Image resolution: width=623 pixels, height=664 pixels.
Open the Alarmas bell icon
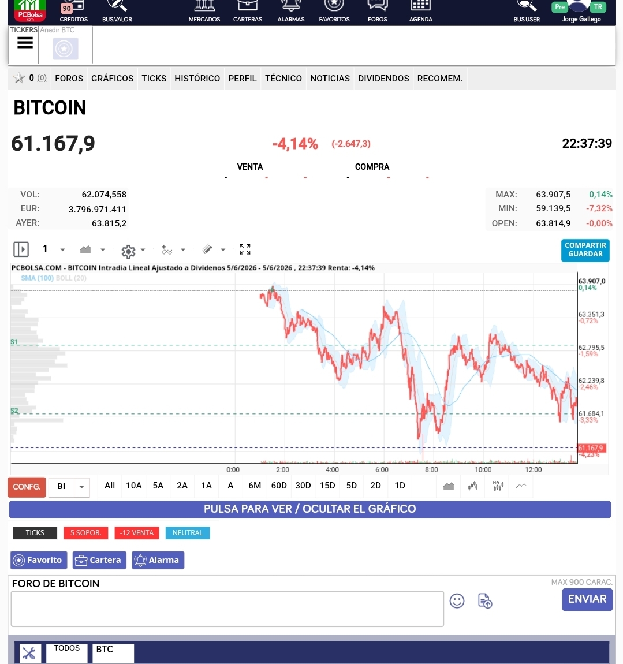291,6
